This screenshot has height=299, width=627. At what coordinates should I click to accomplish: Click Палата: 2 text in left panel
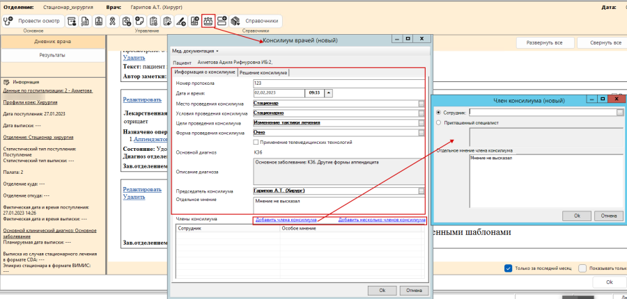(13, 172)
